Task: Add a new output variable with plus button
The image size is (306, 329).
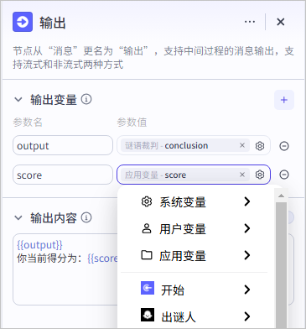Action: (x=284, y=100)
